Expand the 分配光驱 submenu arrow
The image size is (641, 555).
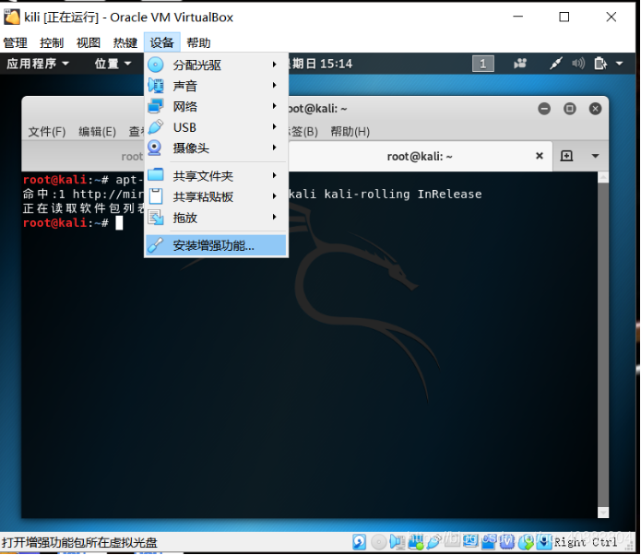[275, 65]
